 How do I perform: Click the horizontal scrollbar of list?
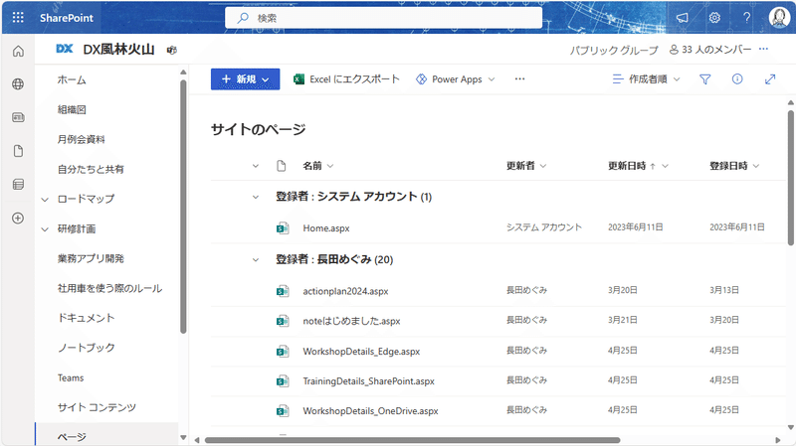coord(412,440)
